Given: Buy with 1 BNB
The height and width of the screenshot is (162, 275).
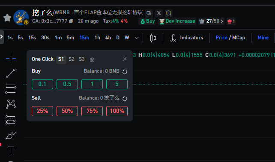Looking at the screenshot, I should pos(92,84).
